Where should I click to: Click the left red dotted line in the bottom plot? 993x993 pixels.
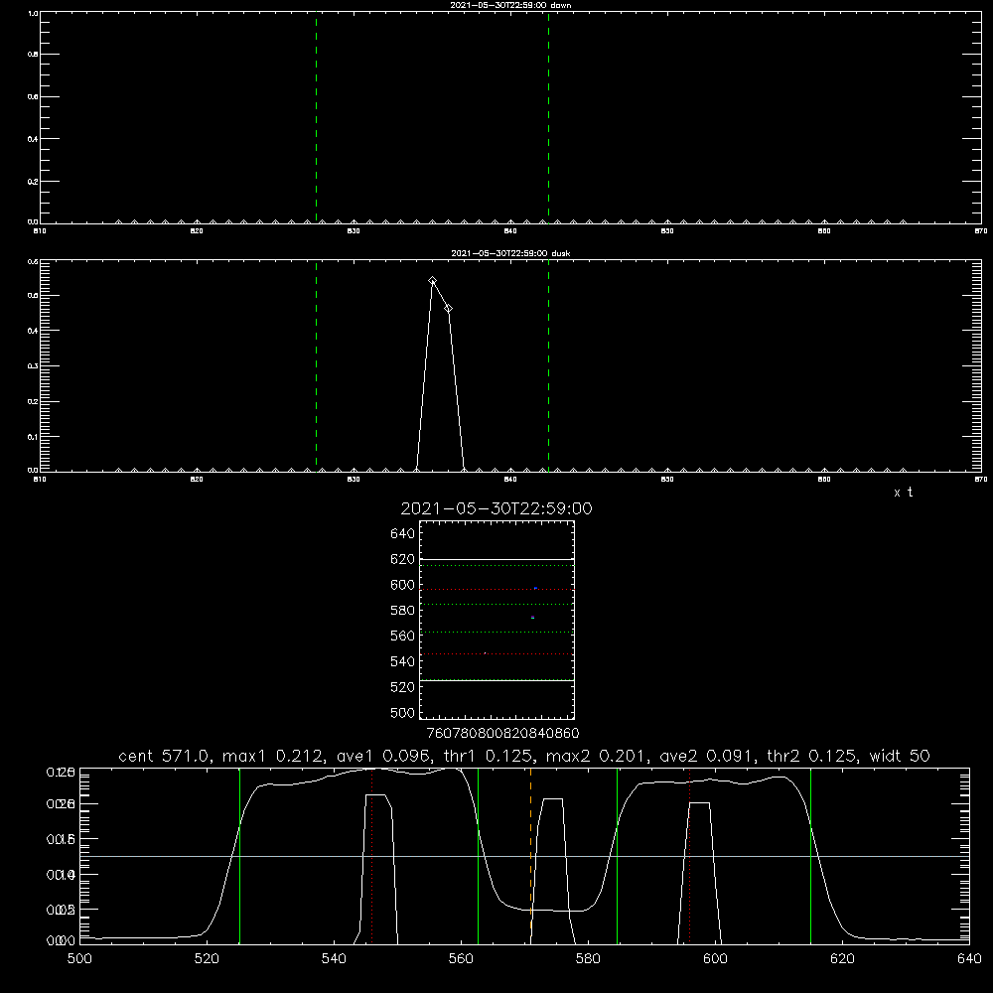tap(371, 855)
